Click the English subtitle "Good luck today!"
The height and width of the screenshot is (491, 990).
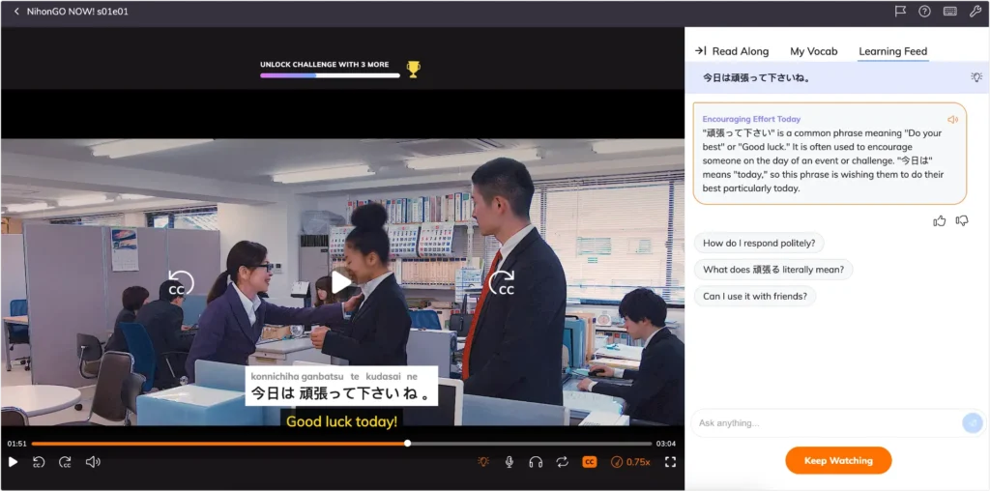click(341, 421)
